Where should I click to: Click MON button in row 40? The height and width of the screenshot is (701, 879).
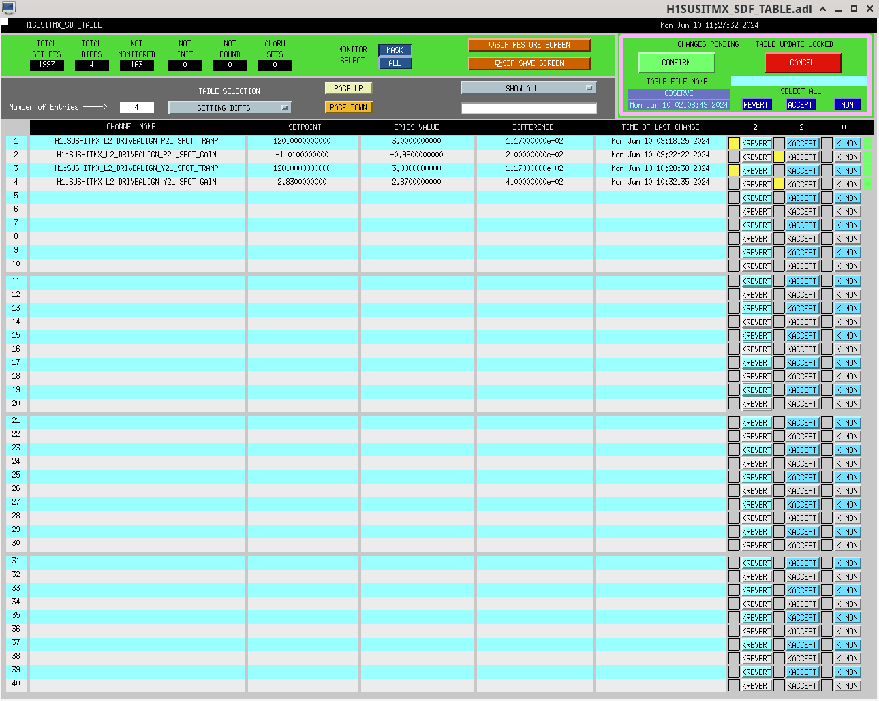click(848, 686)
